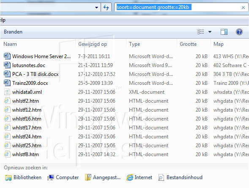The image size is (249, 188).
Task: Select the whlstf16.htm Internet Explorer icon
Action: coord(7,119)
